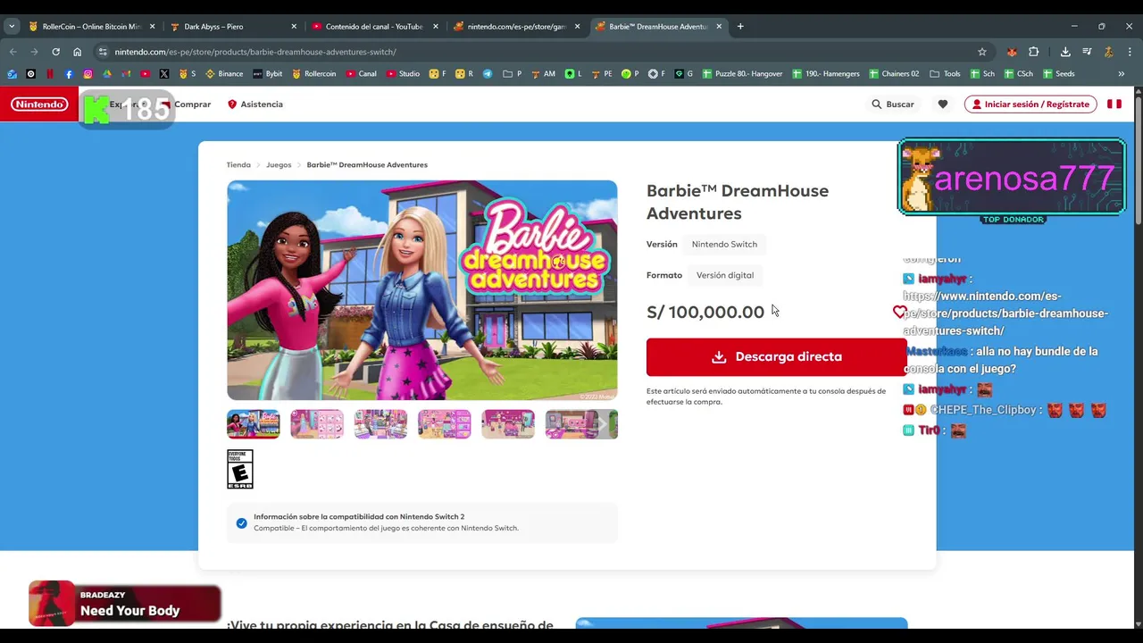Open the Bybit bookmark

point(268,74)
